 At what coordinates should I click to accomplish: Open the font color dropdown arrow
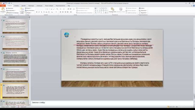[x=58, y=12]
